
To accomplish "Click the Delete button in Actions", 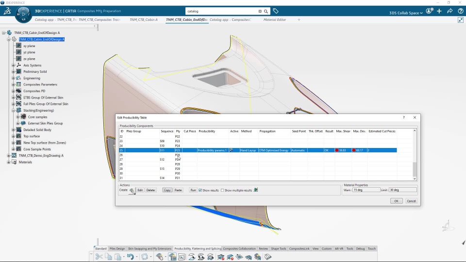I will [150, 190].
